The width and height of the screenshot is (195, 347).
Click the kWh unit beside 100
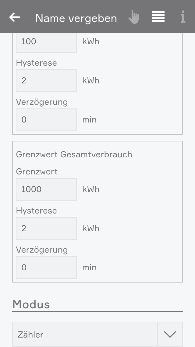coord(91,42)
